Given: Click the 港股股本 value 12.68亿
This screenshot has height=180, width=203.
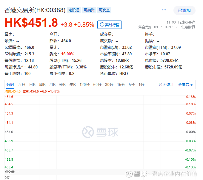Looking at the screenshot, I should coord(126,67).
